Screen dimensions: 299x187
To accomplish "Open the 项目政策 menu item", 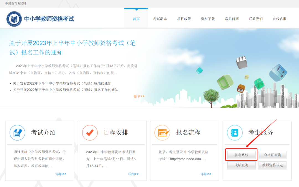I will [x=184, y=19].
